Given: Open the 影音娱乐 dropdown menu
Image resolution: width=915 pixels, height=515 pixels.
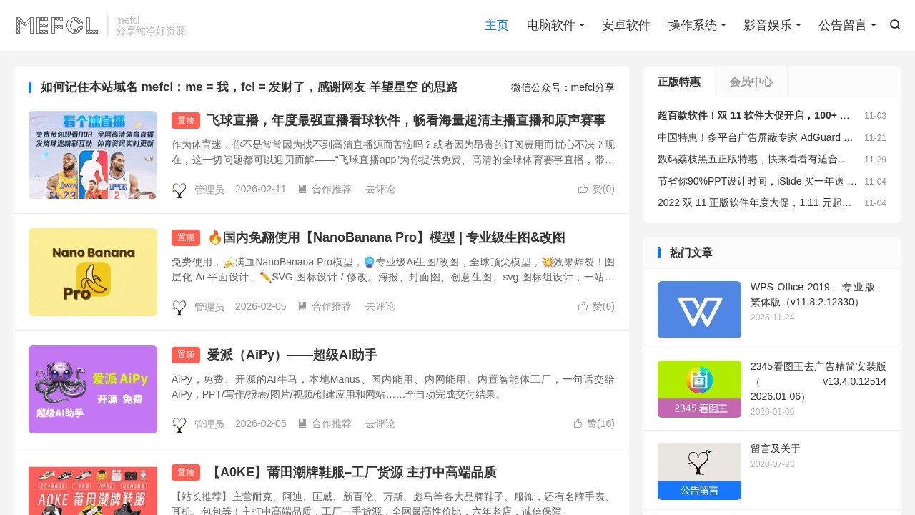Looking at the screenshot, I should click(x=771, y=26).
